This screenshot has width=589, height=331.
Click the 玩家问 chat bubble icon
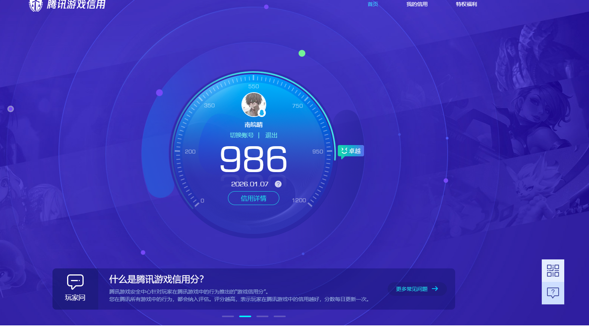(x=75, y=282)
